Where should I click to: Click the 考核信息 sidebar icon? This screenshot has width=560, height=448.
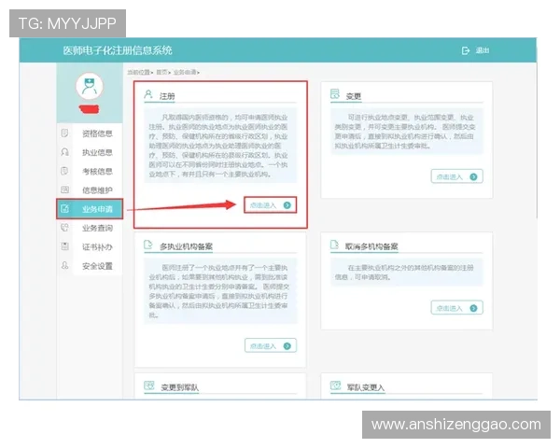click(64, 171)
